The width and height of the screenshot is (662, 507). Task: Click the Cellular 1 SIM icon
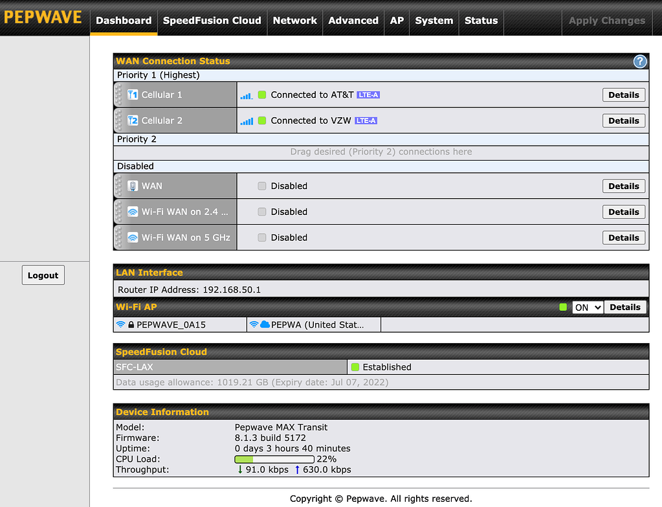[133, 95]
